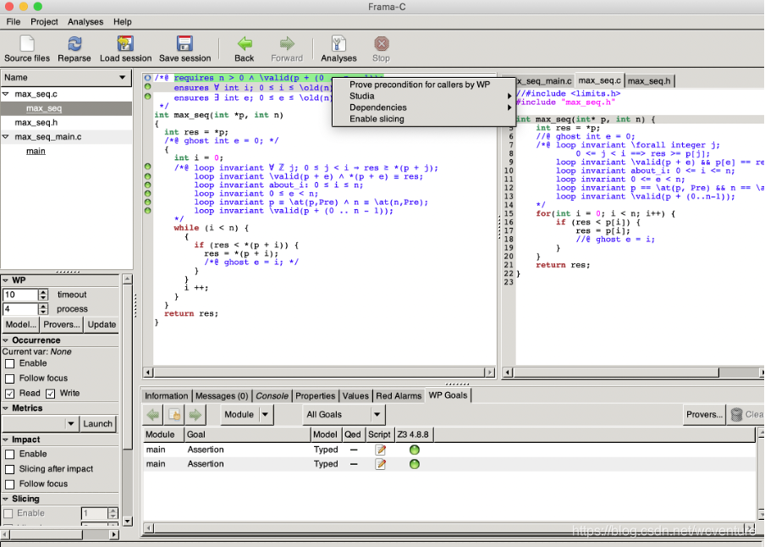This screenshot has height=547, width=765.
Task: Increment the WP process stepper
Action: click(x=43, y=306)
